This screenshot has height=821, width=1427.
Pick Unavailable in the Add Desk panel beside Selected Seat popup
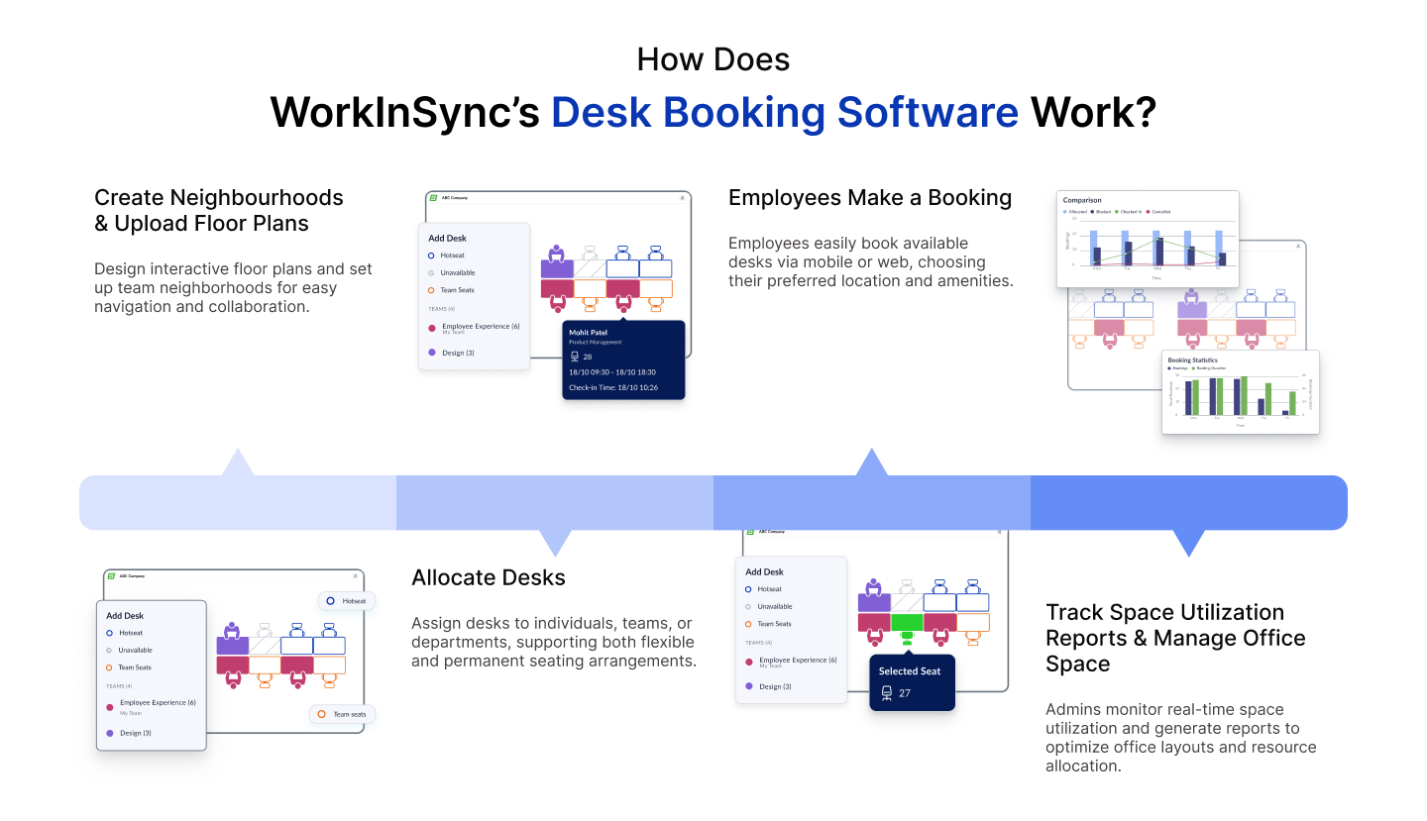tap(769, 606)
